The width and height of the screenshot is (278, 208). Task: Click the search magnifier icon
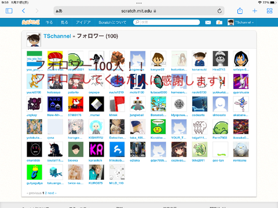click(137, 23)
